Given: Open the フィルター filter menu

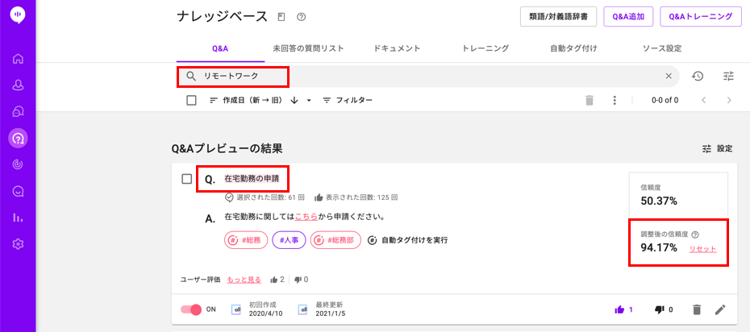Looking at the screenshot, I should tap(348, 100).
